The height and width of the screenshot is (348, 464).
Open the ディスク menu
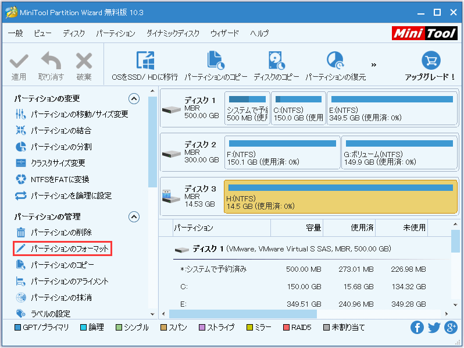pyautogui.click(x=74, y=34)
